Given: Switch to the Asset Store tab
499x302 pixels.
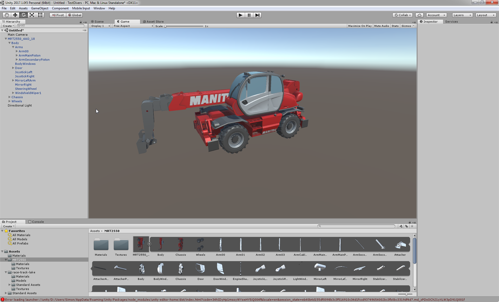Looking at the screenshot, I should pyautogui.click(x=153, y=22).
